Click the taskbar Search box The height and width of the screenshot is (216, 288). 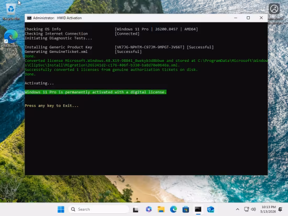[x=98, y=209]
